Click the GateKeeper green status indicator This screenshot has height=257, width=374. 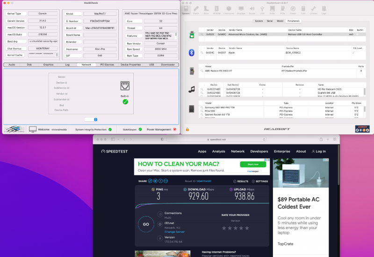coord(140,130)
